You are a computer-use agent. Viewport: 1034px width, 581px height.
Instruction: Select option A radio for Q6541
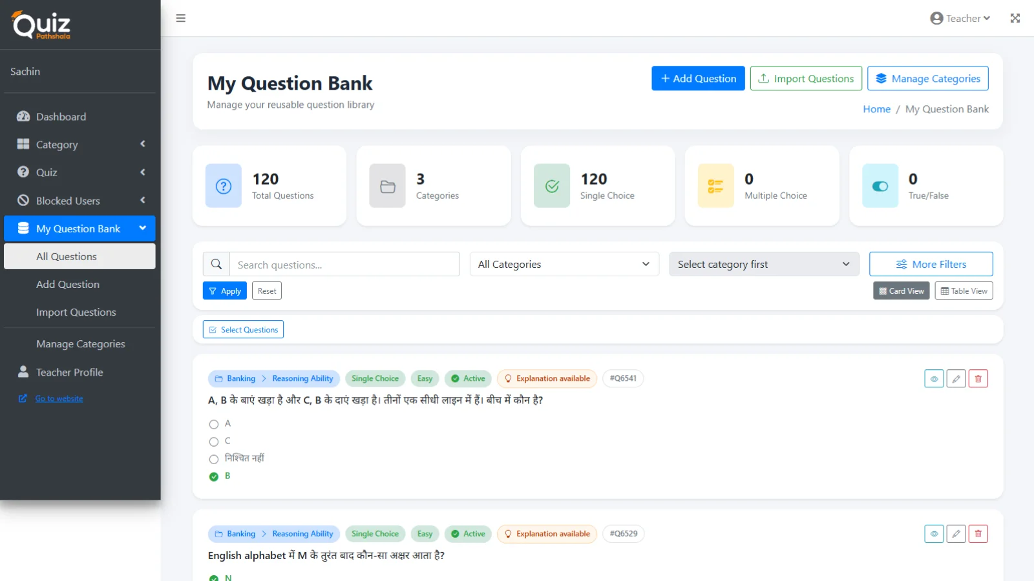214,424
